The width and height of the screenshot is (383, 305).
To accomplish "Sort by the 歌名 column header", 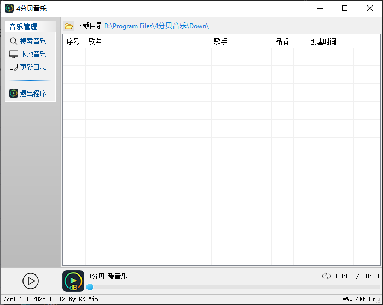I will coord(95,41).
